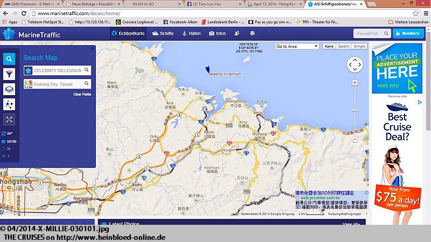Screen dimensions: 431x242
Task: Click the Nutzungsbedingungen link on map
Action: click(x=344, y=213)
